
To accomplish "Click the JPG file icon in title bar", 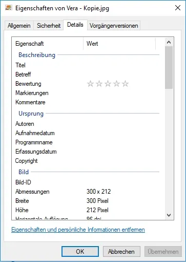I will pyautogui.click(x=8, y=8).
